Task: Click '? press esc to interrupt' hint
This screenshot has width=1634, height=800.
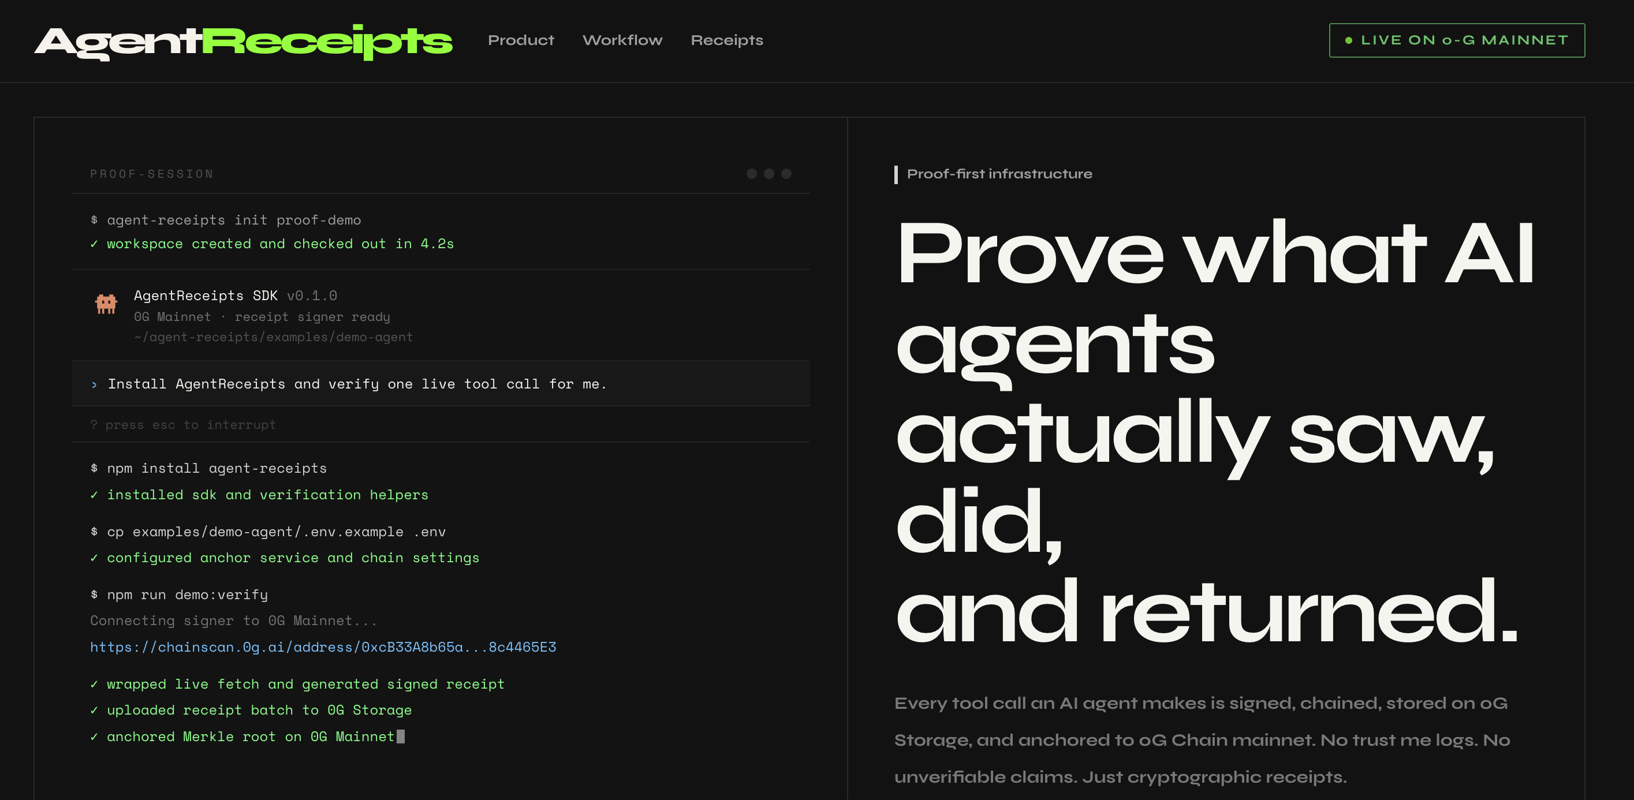Action: (x=183, y=425)
